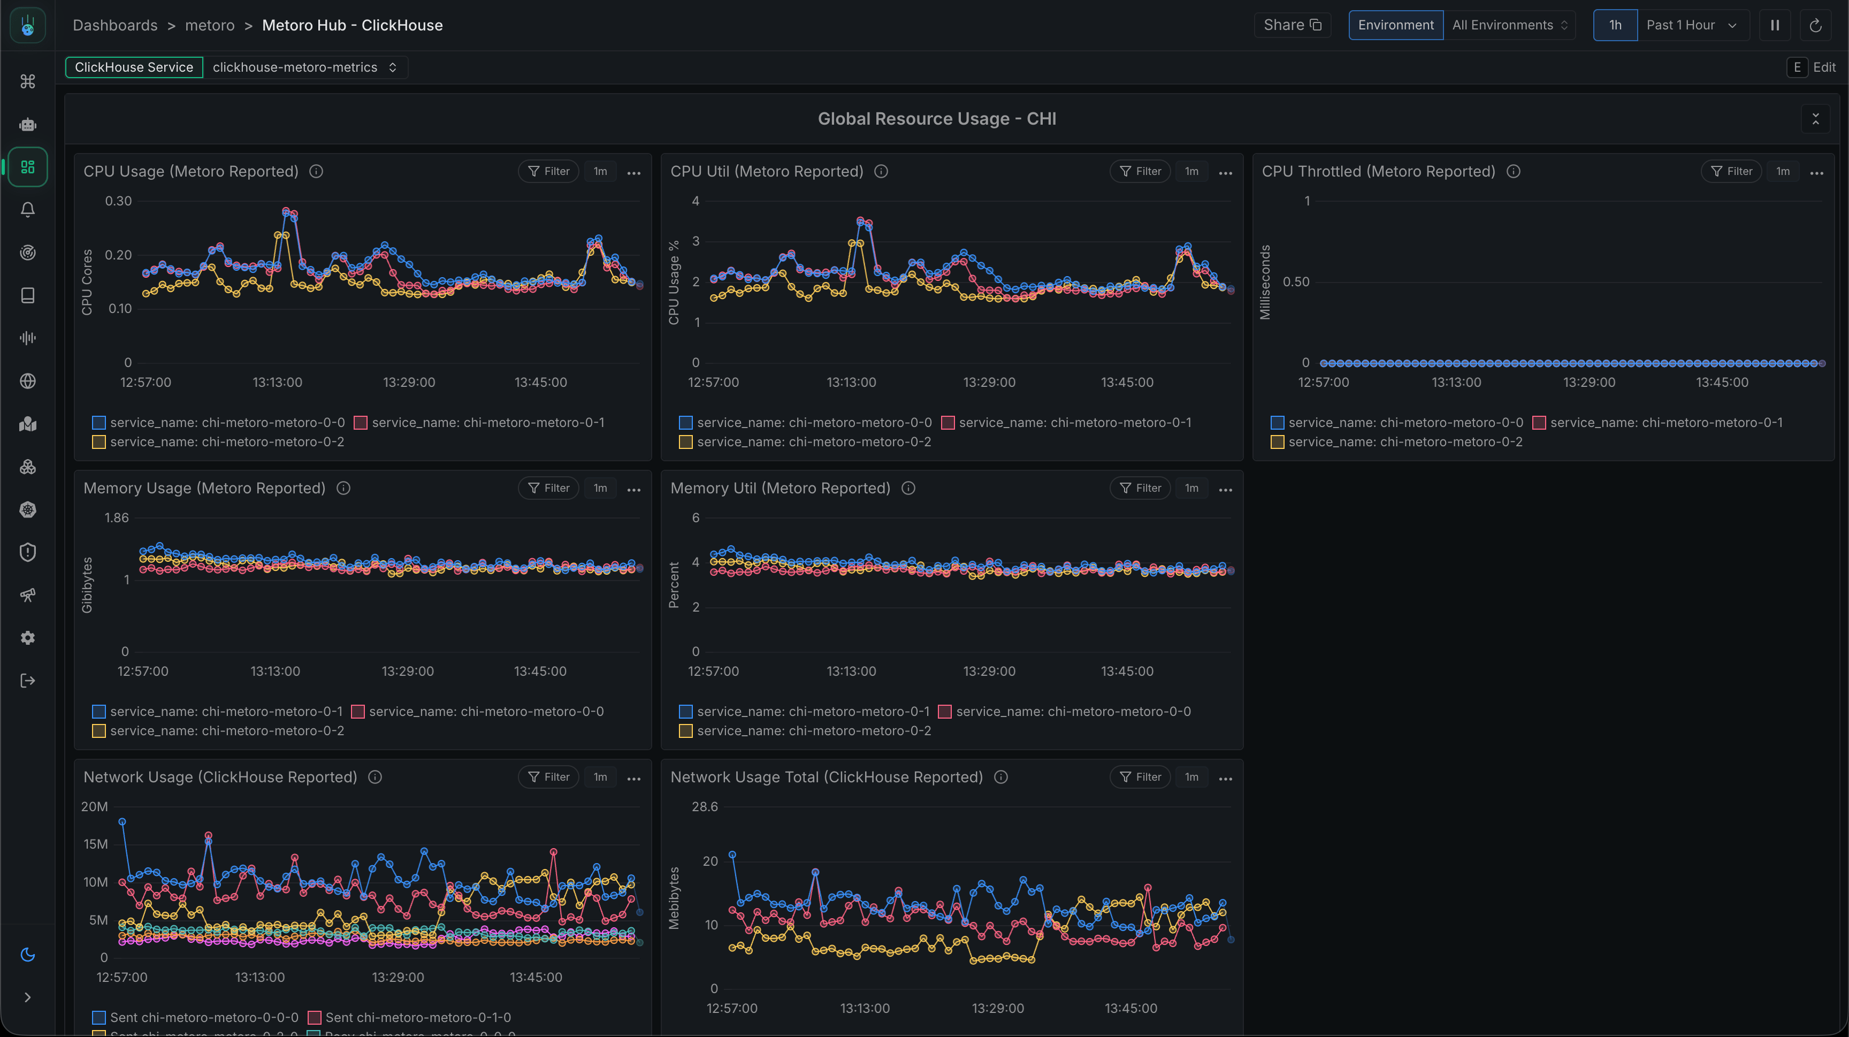Toggle chi-metoro-metoro-0-0 legend in CPU Usage chart
The height and width of the screenshot is (1037, 1849).
[x=219, y=423]
